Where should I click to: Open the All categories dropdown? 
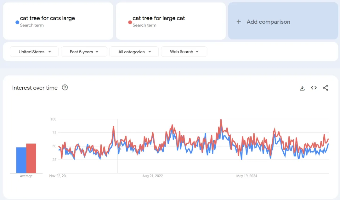134,52
